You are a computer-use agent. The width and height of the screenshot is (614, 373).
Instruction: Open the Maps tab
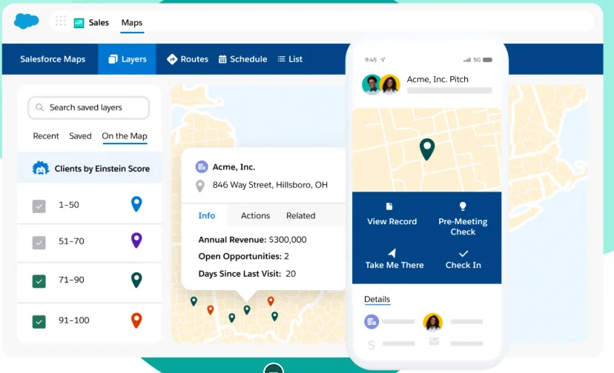132,23
